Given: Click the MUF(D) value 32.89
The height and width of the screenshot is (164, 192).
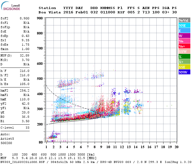Looking at the screenshot, I should pyautogui.click(x=24, y=55).
